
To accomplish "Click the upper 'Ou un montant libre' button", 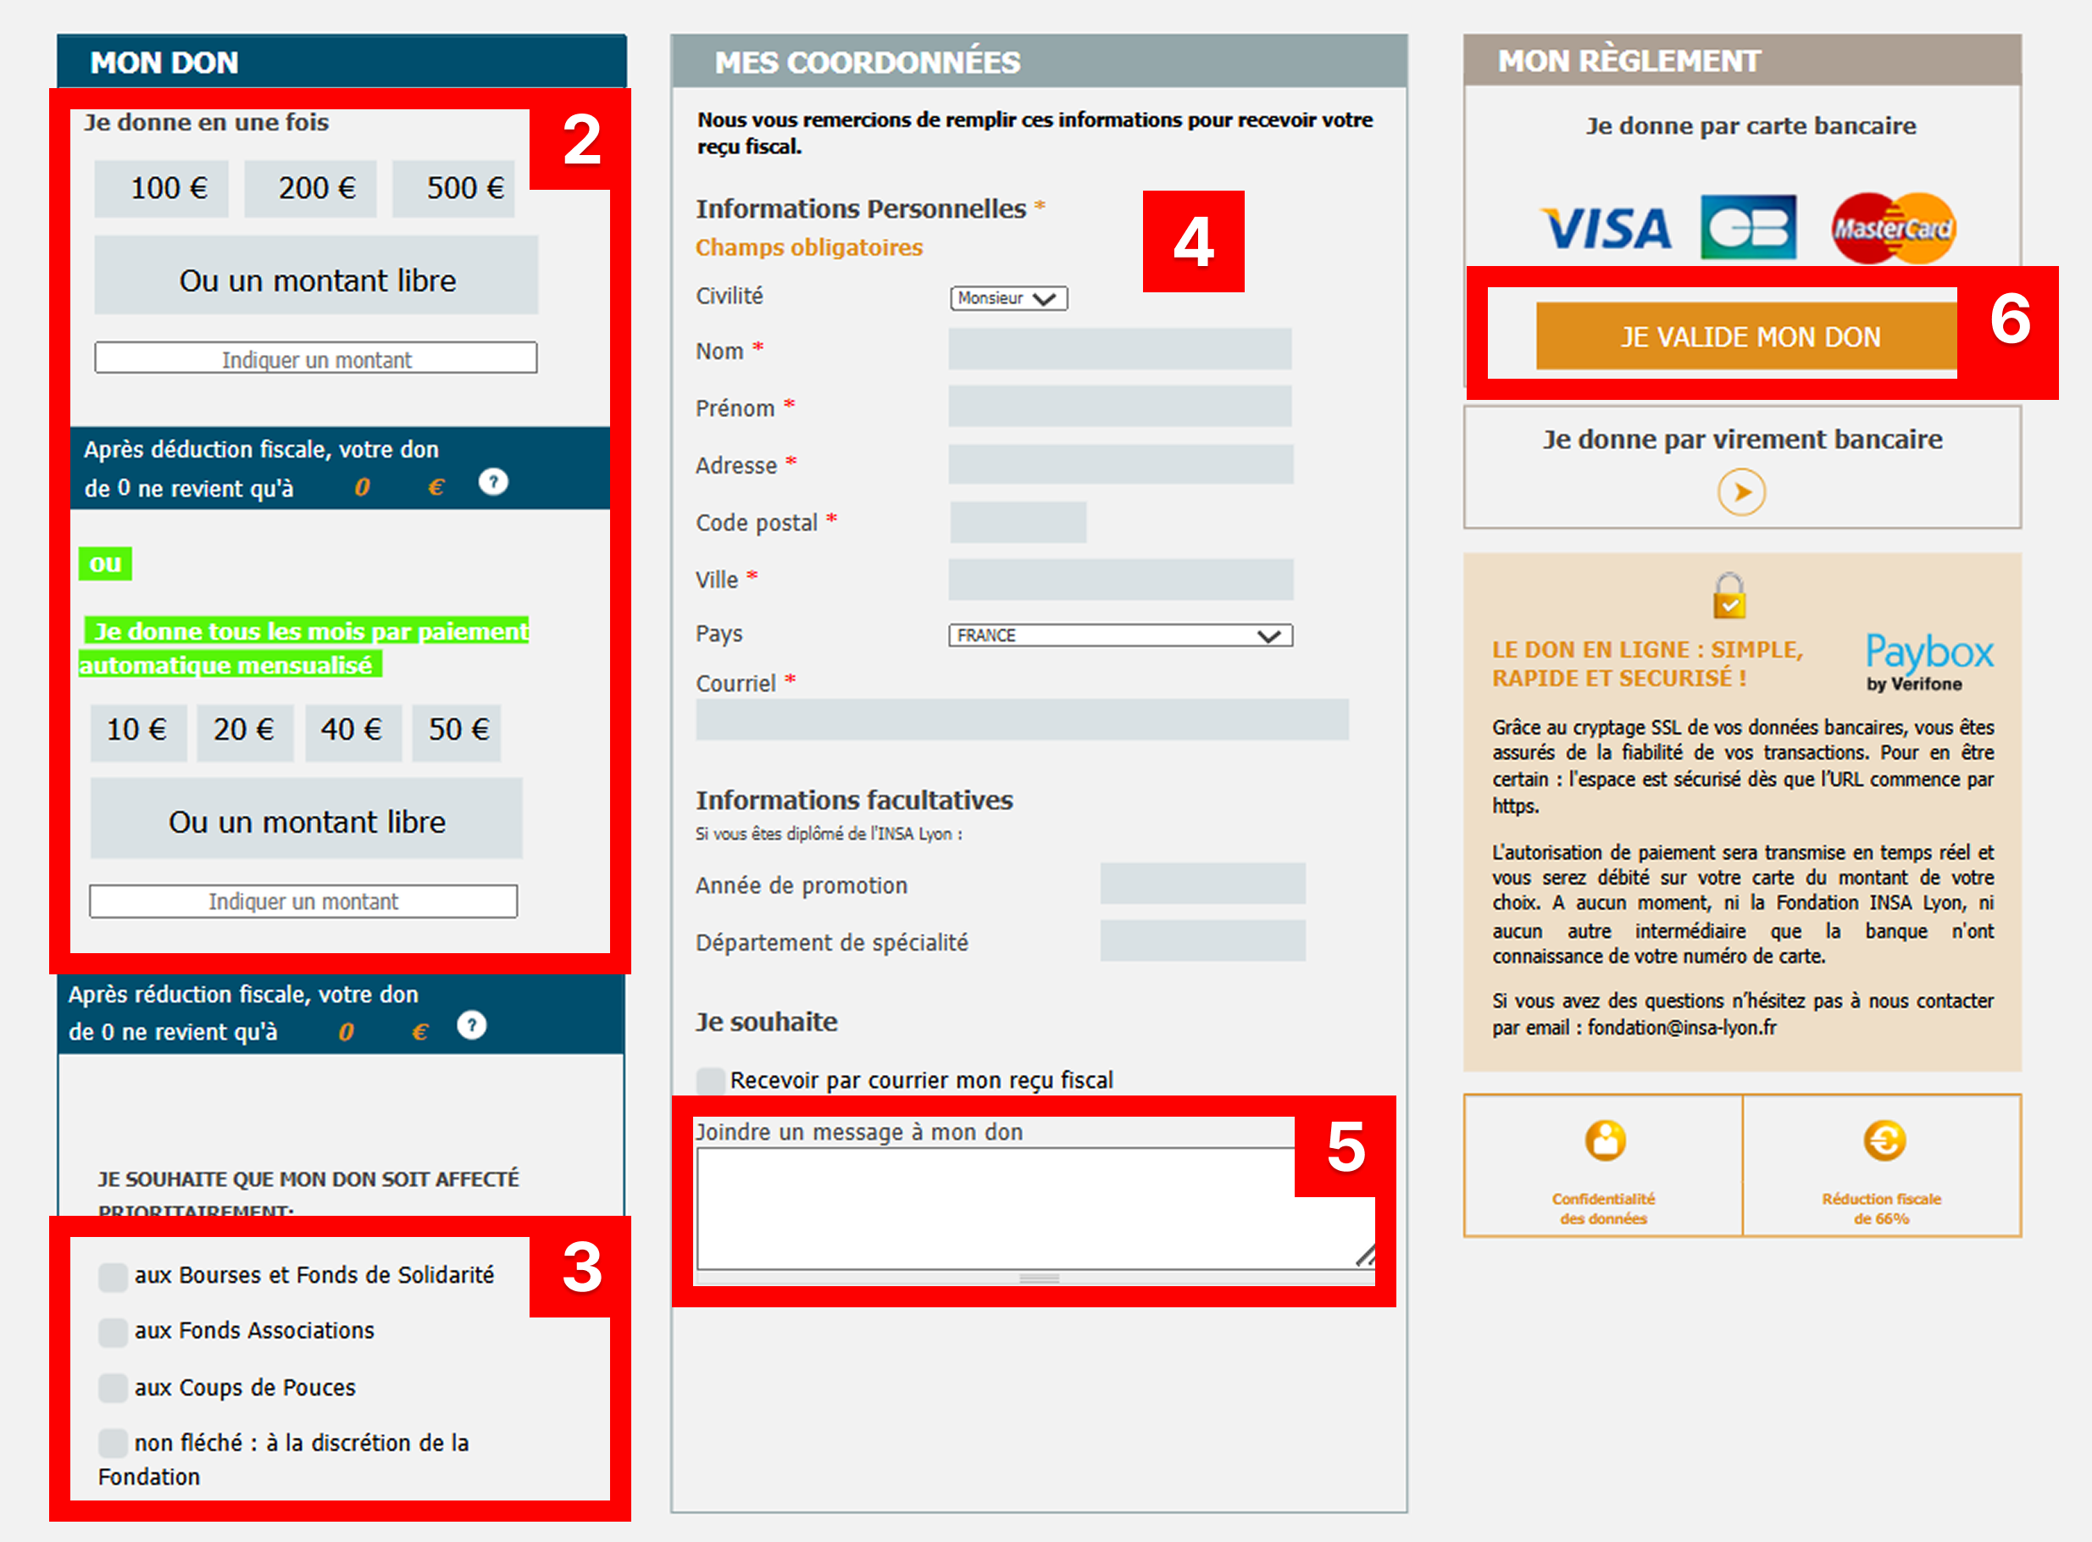I will point(316,275).
